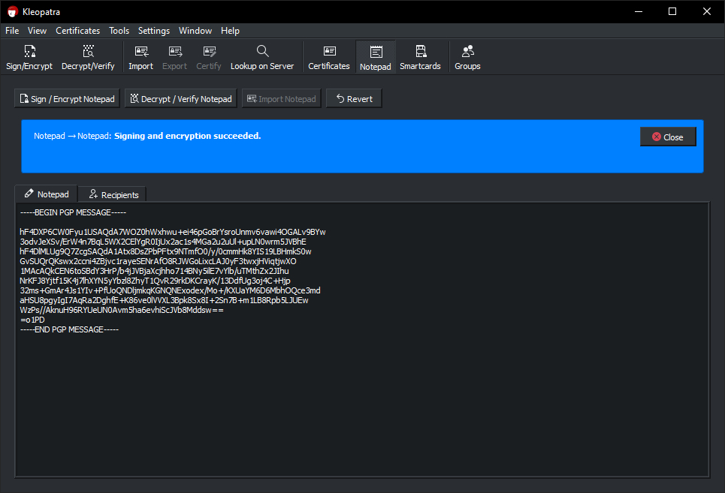Click the BEGIN PGP MESSAGE line
The height and width of the screenshot is (493, 725).
[73, 212]
